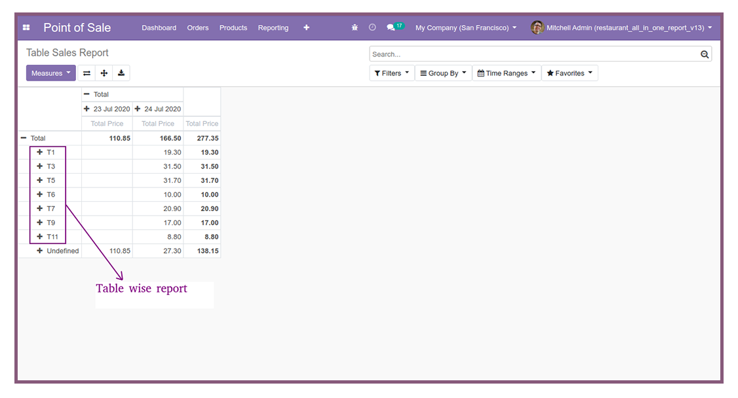Click the 27.30 cell in Undefined row
The height and width of the screenshot is (398, 738).
click(x=158, y=251)
